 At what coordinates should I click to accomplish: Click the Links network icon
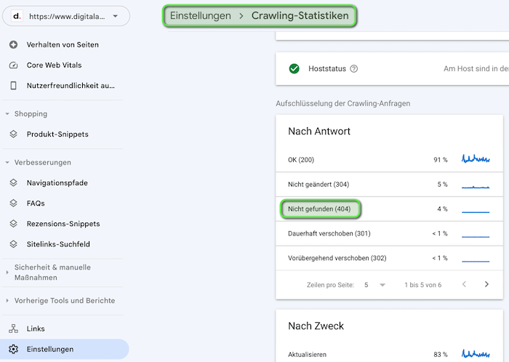(13, 329)
